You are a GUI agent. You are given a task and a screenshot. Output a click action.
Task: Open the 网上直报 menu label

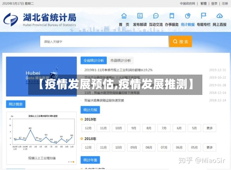tap(219, 25)
